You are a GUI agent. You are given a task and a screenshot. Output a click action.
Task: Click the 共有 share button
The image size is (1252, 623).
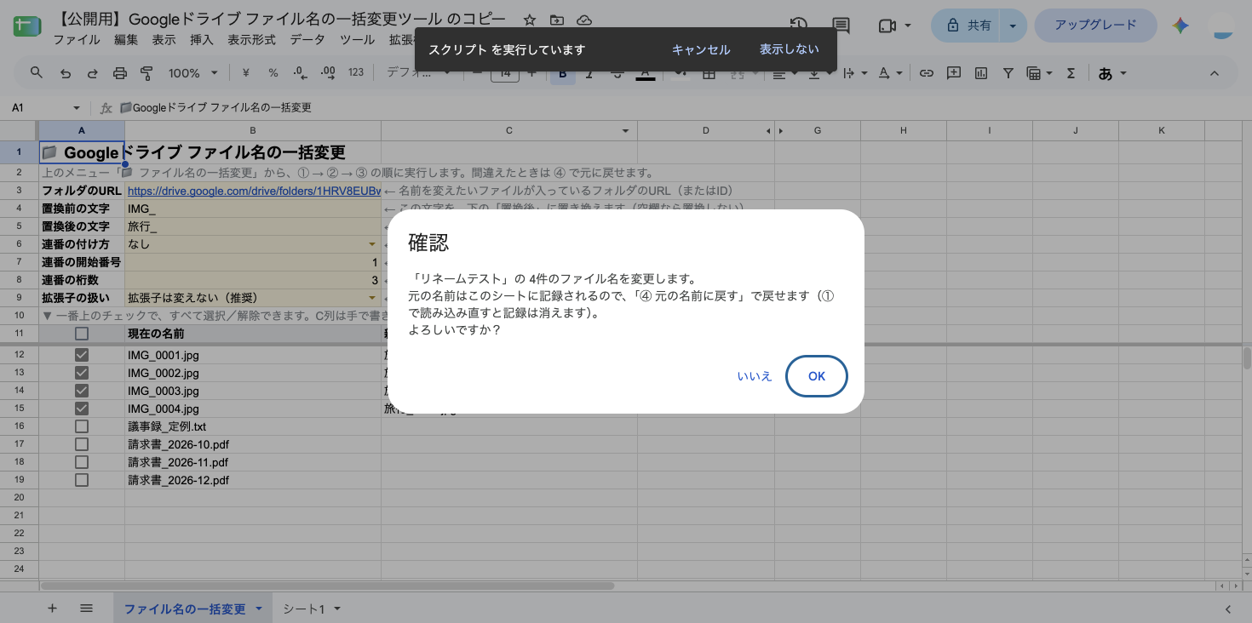(967, 26)
